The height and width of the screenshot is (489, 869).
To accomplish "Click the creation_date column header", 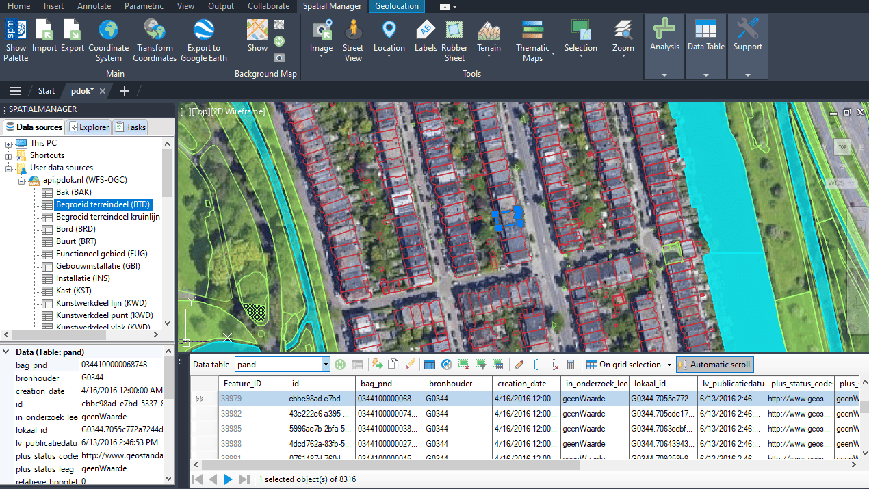I will tap(526, 384).
